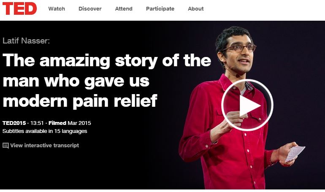Click the talk title about modern pain relief
The width and height of the screenshot is (325, 192).
[x=107, y=81]
